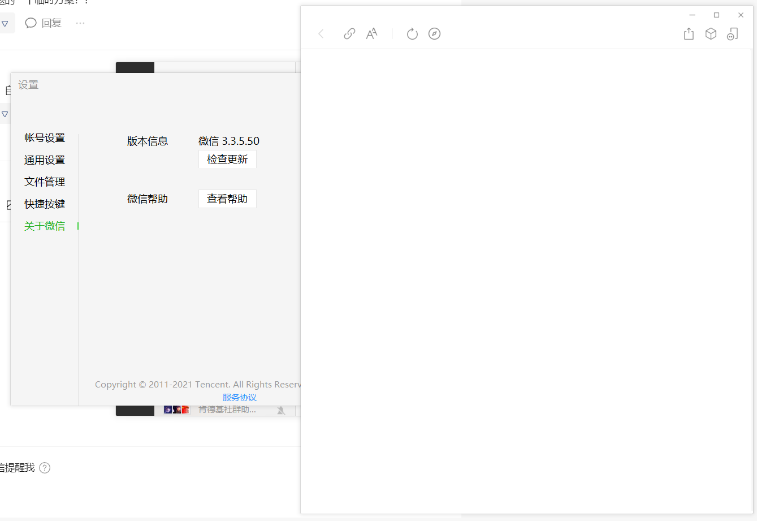Image resolution: width=757 pixels, height=521 pixels.
Task: Click the speech bubble icon next to 回复
Action: pos(31,23)
